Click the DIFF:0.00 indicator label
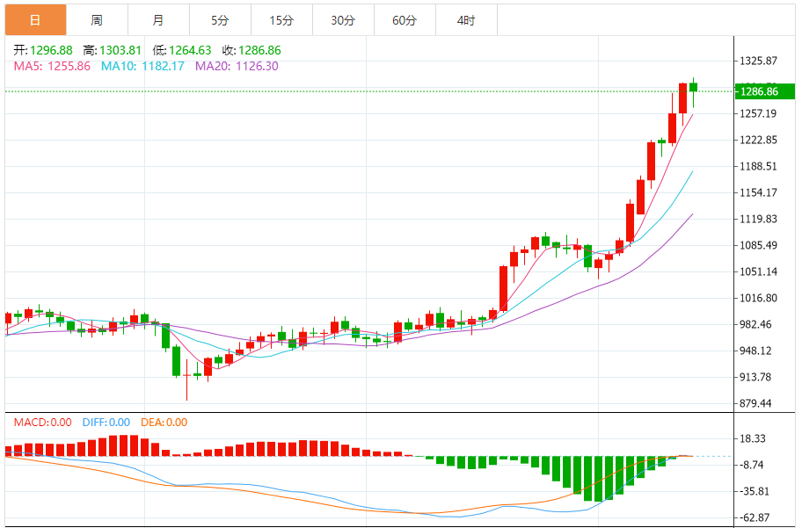The height and width of the screenshot is (528, 802). [x=106, y=423]
